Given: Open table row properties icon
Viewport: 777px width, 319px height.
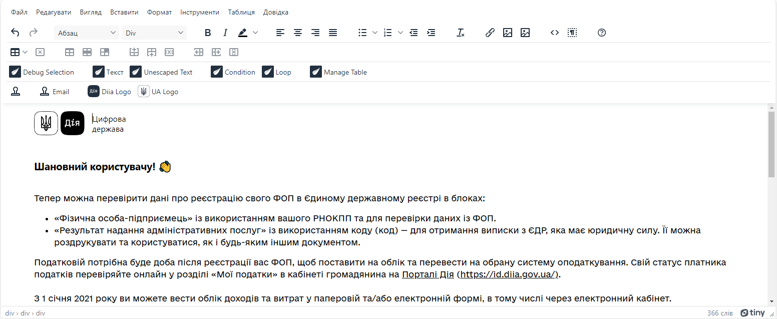Looking at the screenshot, I should [87, 52].
